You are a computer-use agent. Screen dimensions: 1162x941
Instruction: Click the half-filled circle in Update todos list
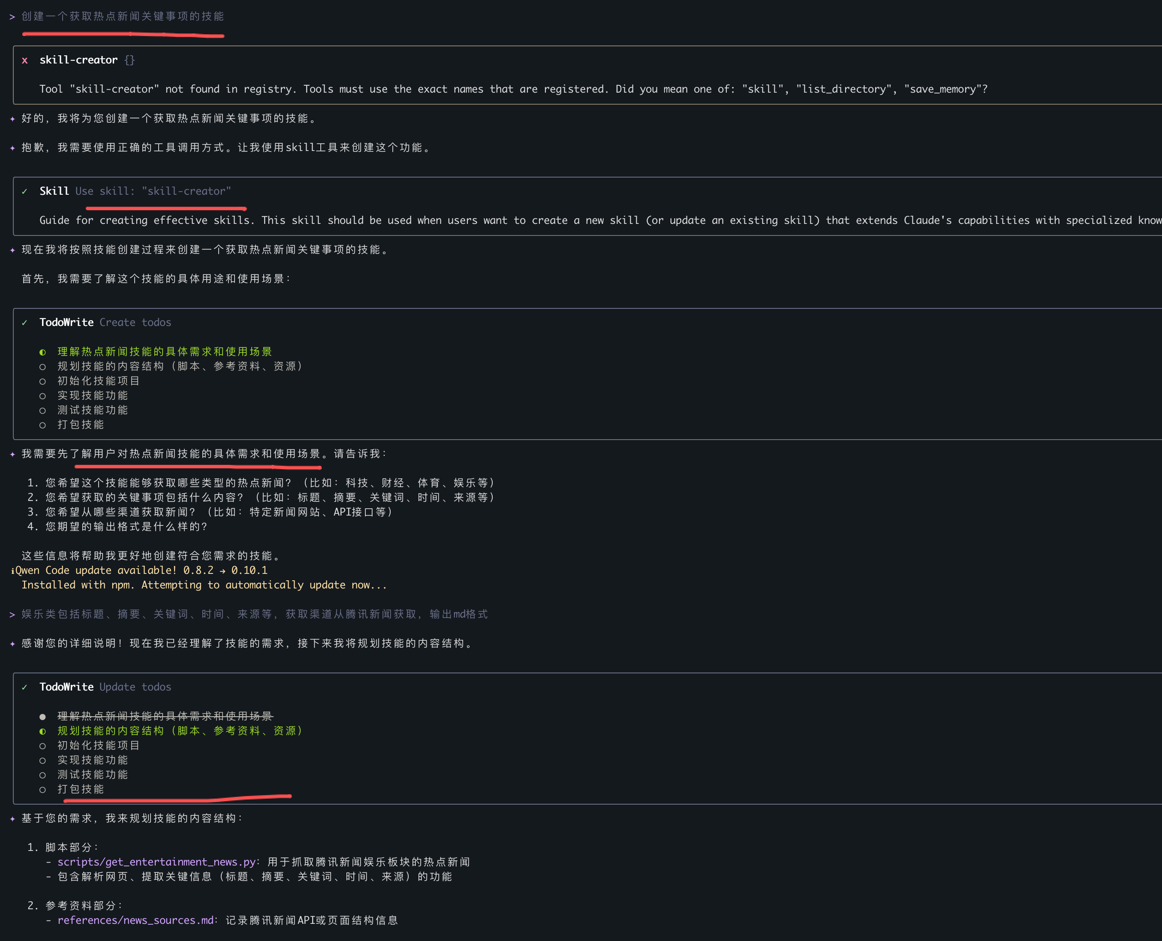click(42, 731)
